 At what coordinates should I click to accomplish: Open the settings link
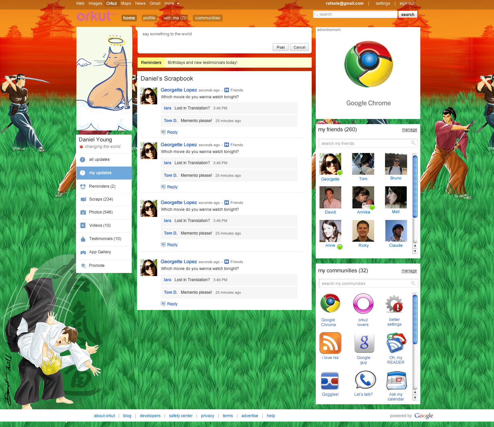click(x=383, y=3)
